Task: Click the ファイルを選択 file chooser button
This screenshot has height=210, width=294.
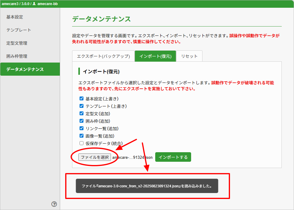Action: tap(95, 157)
